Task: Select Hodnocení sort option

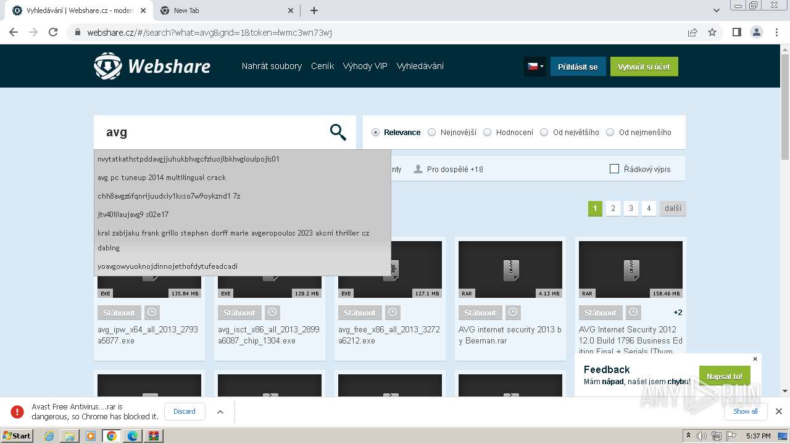Action: point(488,133)
